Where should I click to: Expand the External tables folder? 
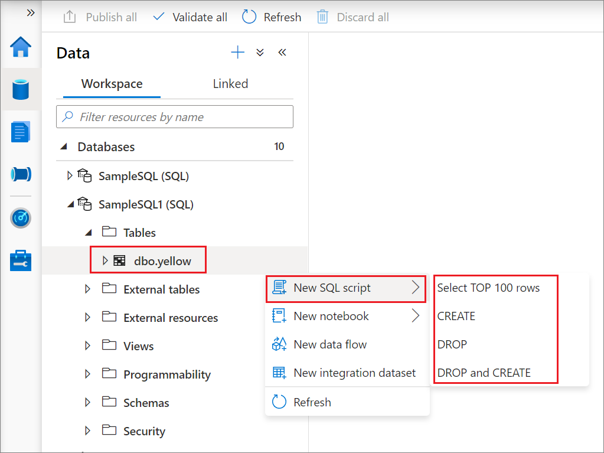tap(87, 289)
